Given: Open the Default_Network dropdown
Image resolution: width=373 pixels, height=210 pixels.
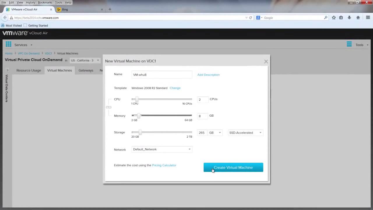Looking at the screenshot, I should pos(162,149).
